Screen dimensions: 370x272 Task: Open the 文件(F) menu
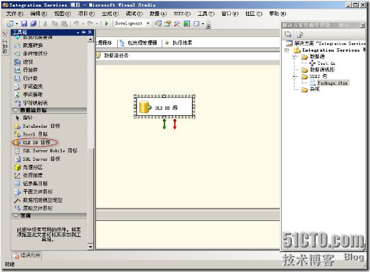[x=15, y=14]
